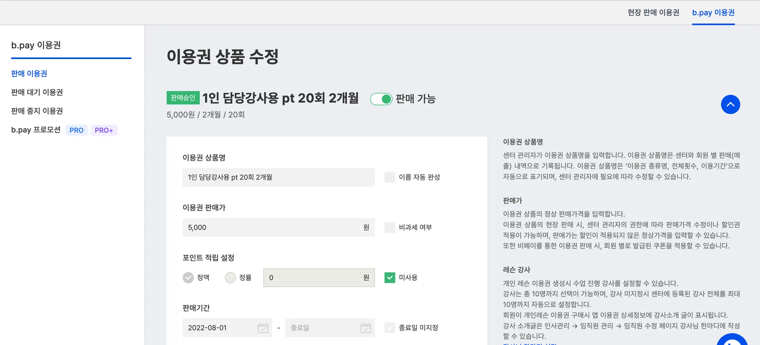Click the point amount field showing 0
The height and width of the screenshot is (345, 760).
point(319,277)
